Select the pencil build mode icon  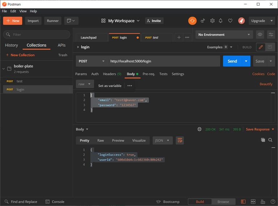point(261,47)
